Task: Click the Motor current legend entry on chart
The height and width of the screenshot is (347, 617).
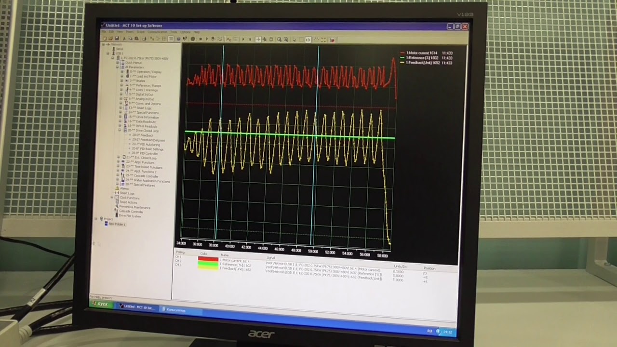Action: [426, 53]
